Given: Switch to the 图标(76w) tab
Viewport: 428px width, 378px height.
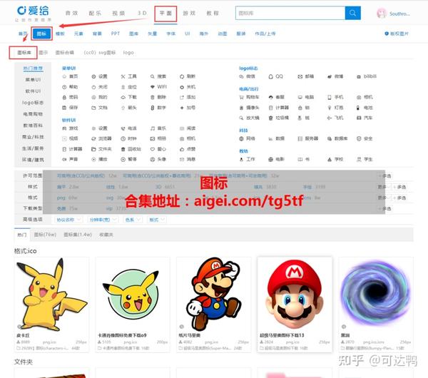Looking at the screenshot, I should pos(45,235).
